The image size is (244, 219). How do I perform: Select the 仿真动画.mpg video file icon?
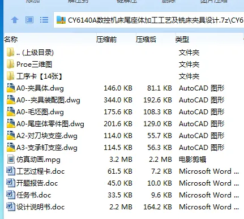pyautogui.click(x=11, y=160)
